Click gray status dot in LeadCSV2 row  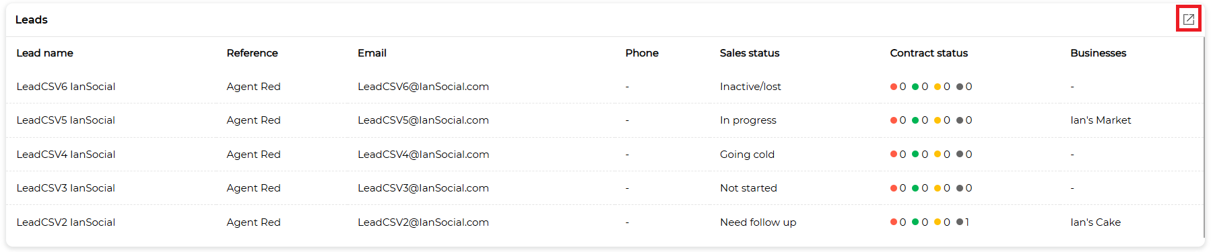[x=960, y=222]
